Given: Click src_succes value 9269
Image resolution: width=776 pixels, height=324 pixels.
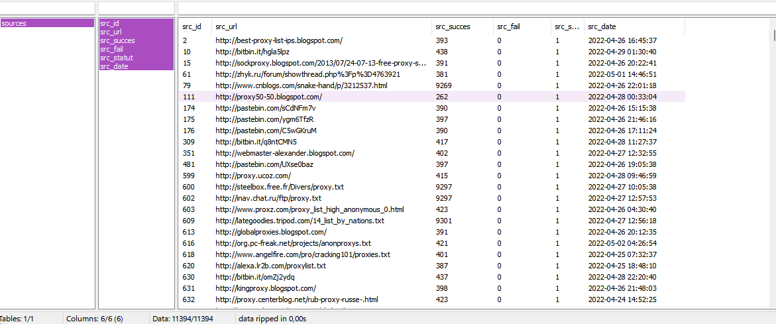Looking at the screenshot, I should 443,85.
